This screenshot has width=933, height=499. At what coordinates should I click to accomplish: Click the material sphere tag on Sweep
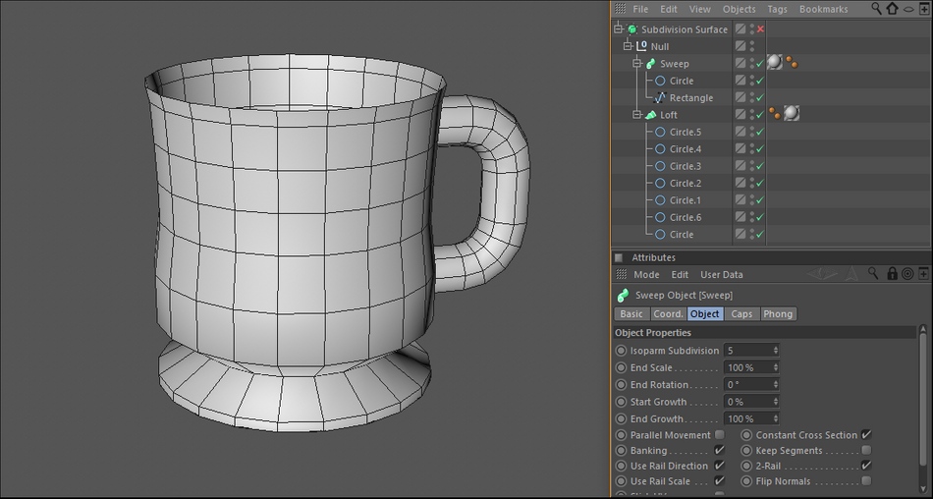pos(775,63)
